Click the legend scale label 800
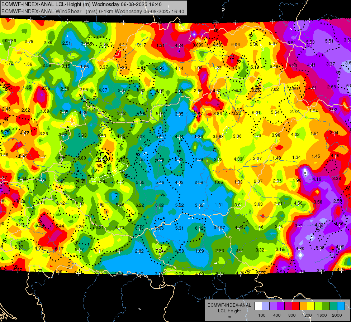 (x=292, y=315)
